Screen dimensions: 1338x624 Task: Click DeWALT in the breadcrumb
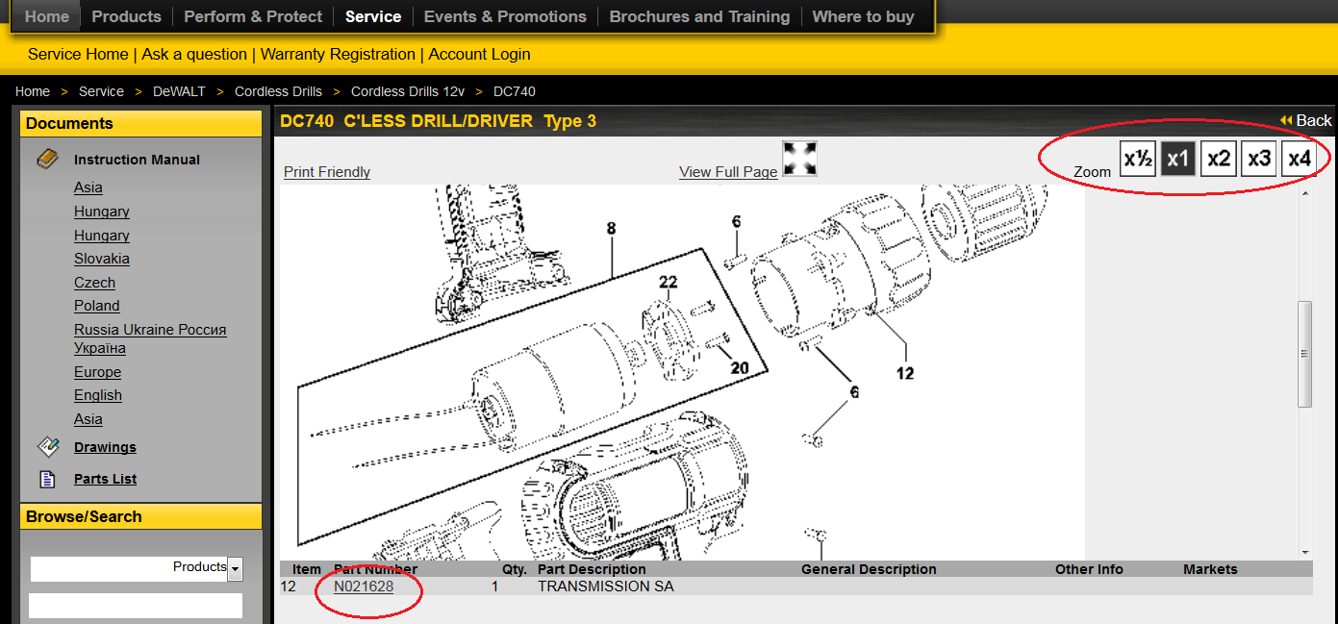point(179,91)
